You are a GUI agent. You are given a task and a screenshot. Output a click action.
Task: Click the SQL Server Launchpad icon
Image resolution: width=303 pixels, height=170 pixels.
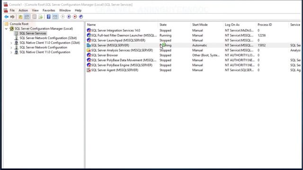[89, 40]
